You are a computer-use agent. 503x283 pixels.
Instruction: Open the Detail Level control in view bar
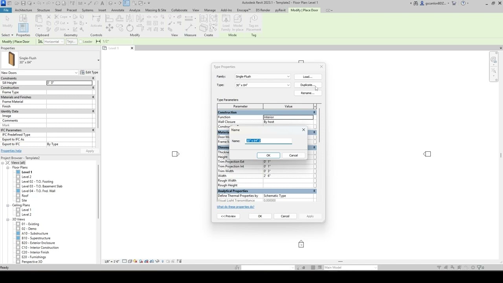point(124,261)
